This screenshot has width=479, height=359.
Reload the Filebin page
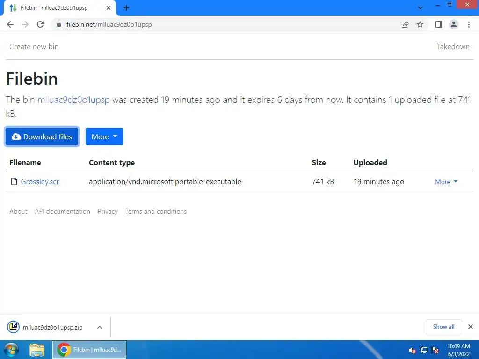point(40,24)
